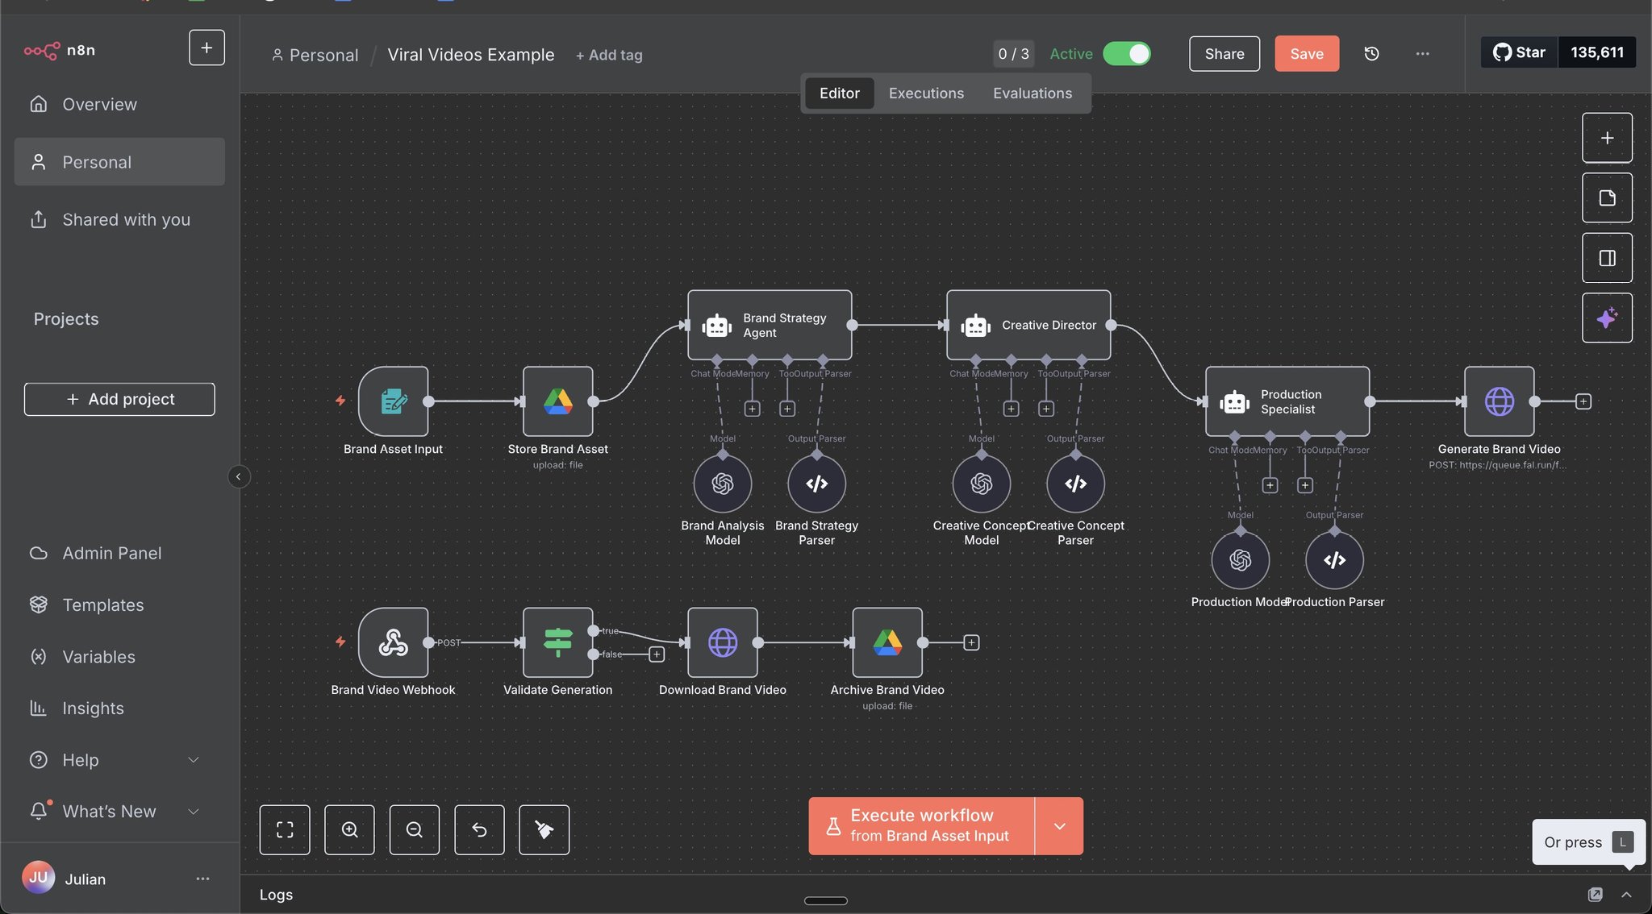Go to Templates in the sidebar

coord(119,605)
